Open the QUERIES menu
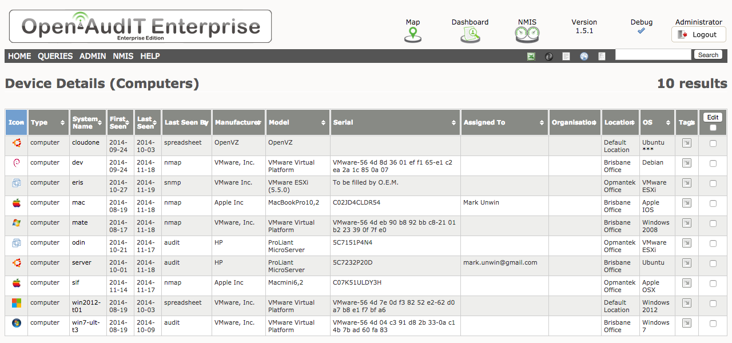The height and width of the screenshot is (343, 732). click(x=55, y=56)
